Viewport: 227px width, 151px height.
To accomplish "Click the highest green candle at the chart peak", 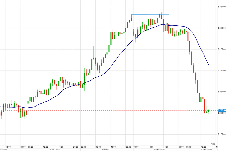I will (x=161, y=16).
